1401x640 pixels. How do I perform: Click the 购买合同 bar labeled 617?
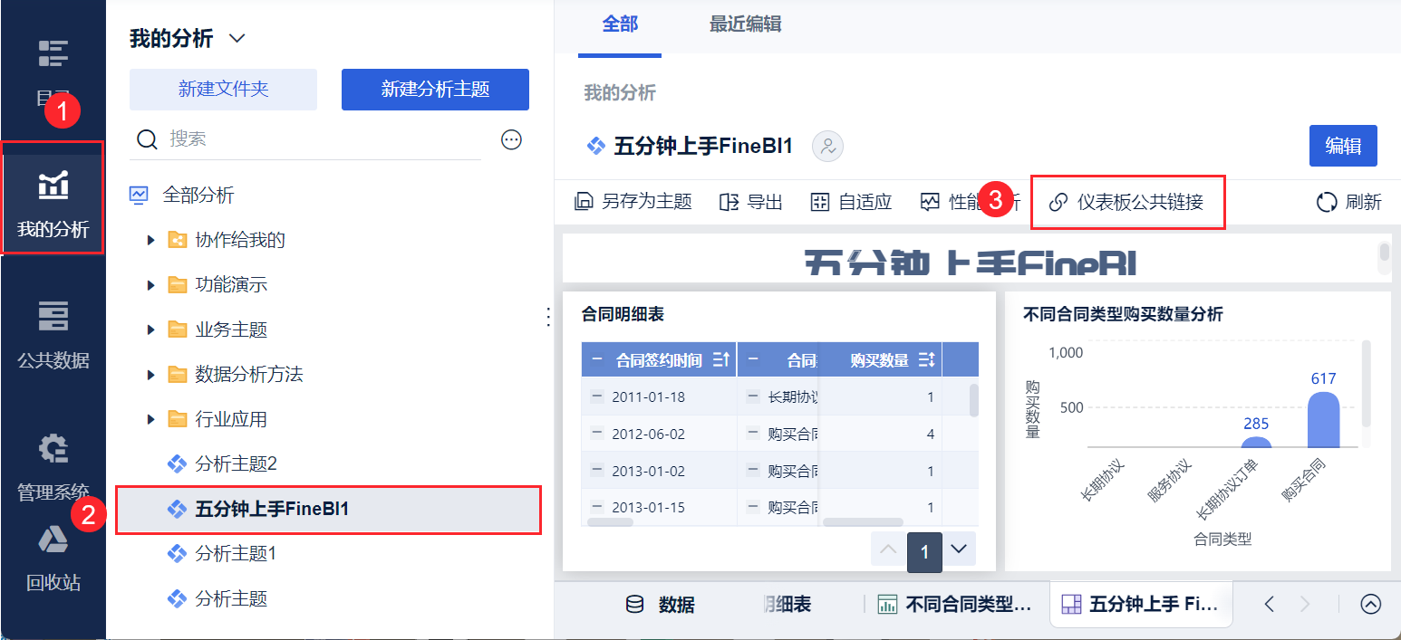click(1324, 420)
